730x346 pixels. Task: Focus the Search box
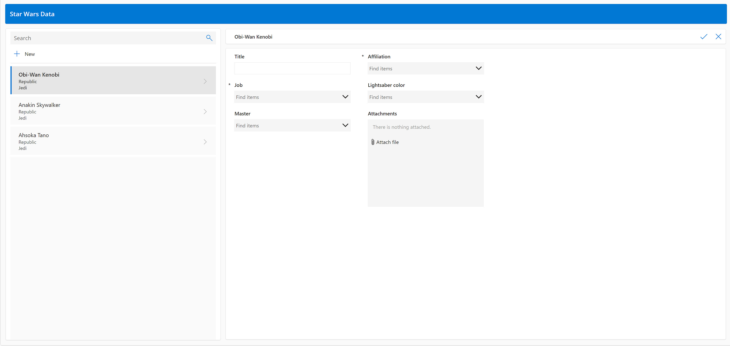(x=113, y=38)
